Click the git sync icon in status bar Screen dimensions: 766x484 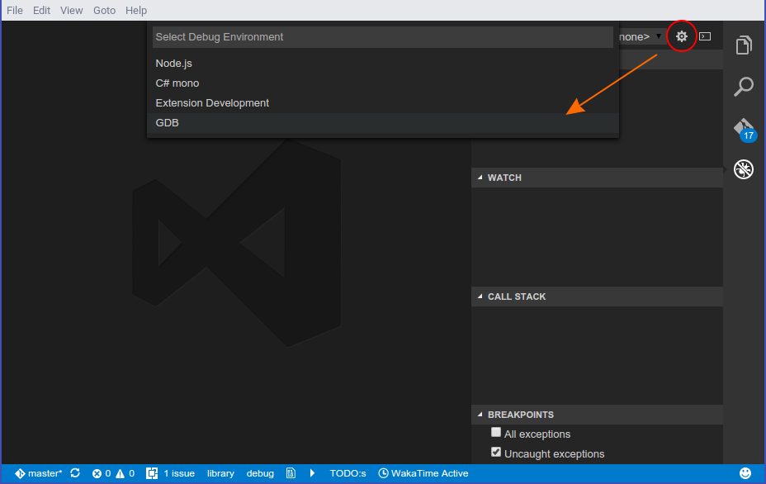[x=75, y=473]
